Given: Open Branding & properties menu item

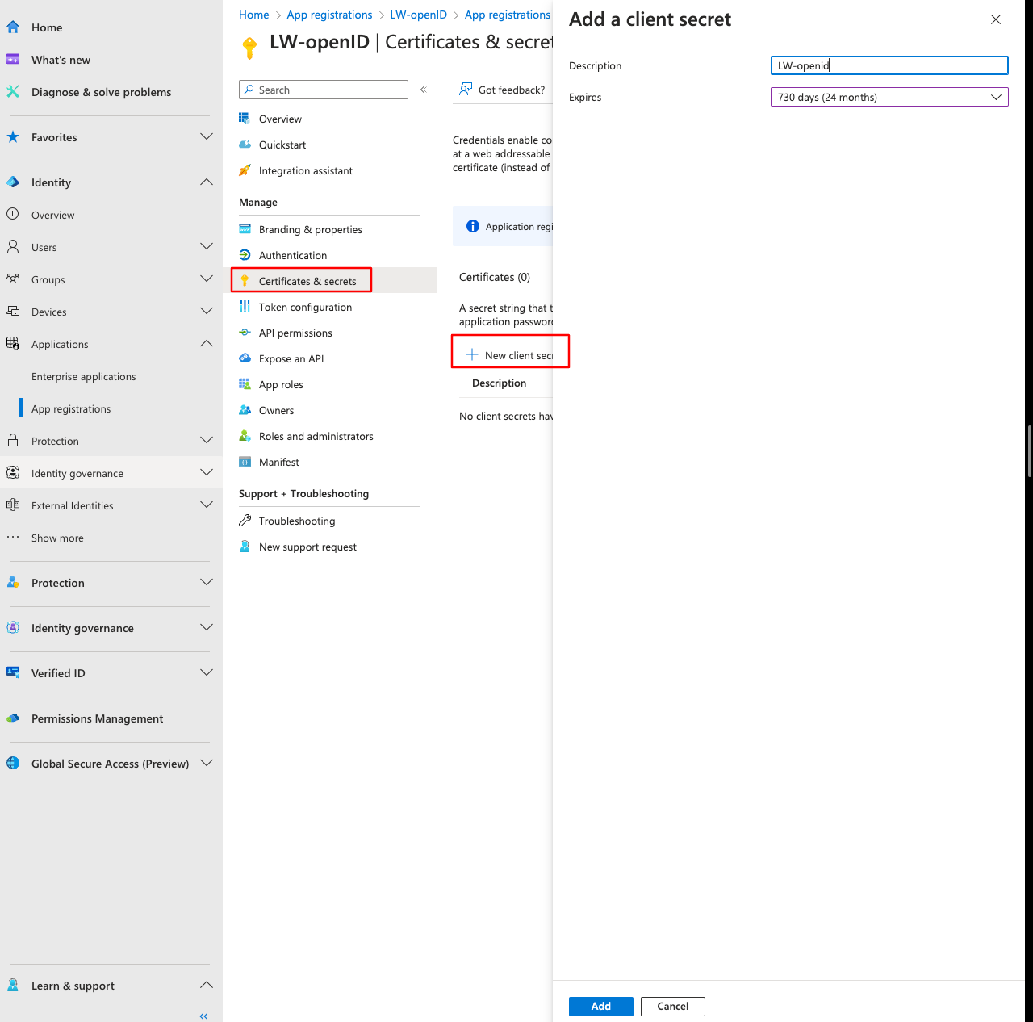Looking at the screenshot, I should coord(311,229).
